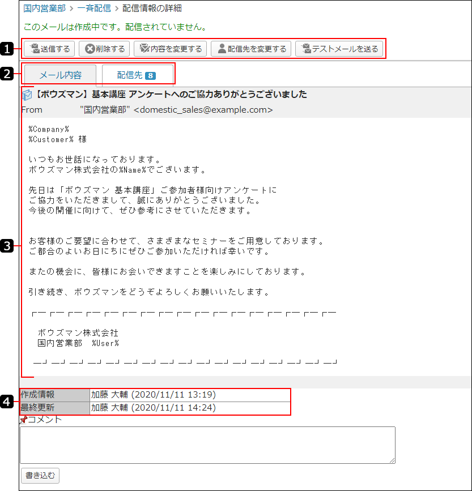472x491 pixels.
Task: Click 内容を変更する to edit content
Action: (170, 49)
